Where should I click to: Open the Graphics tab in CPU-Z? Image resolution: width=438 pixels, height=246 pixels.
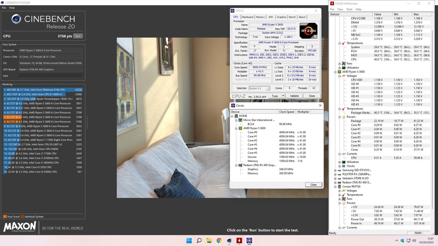click(x=282, y=17)
